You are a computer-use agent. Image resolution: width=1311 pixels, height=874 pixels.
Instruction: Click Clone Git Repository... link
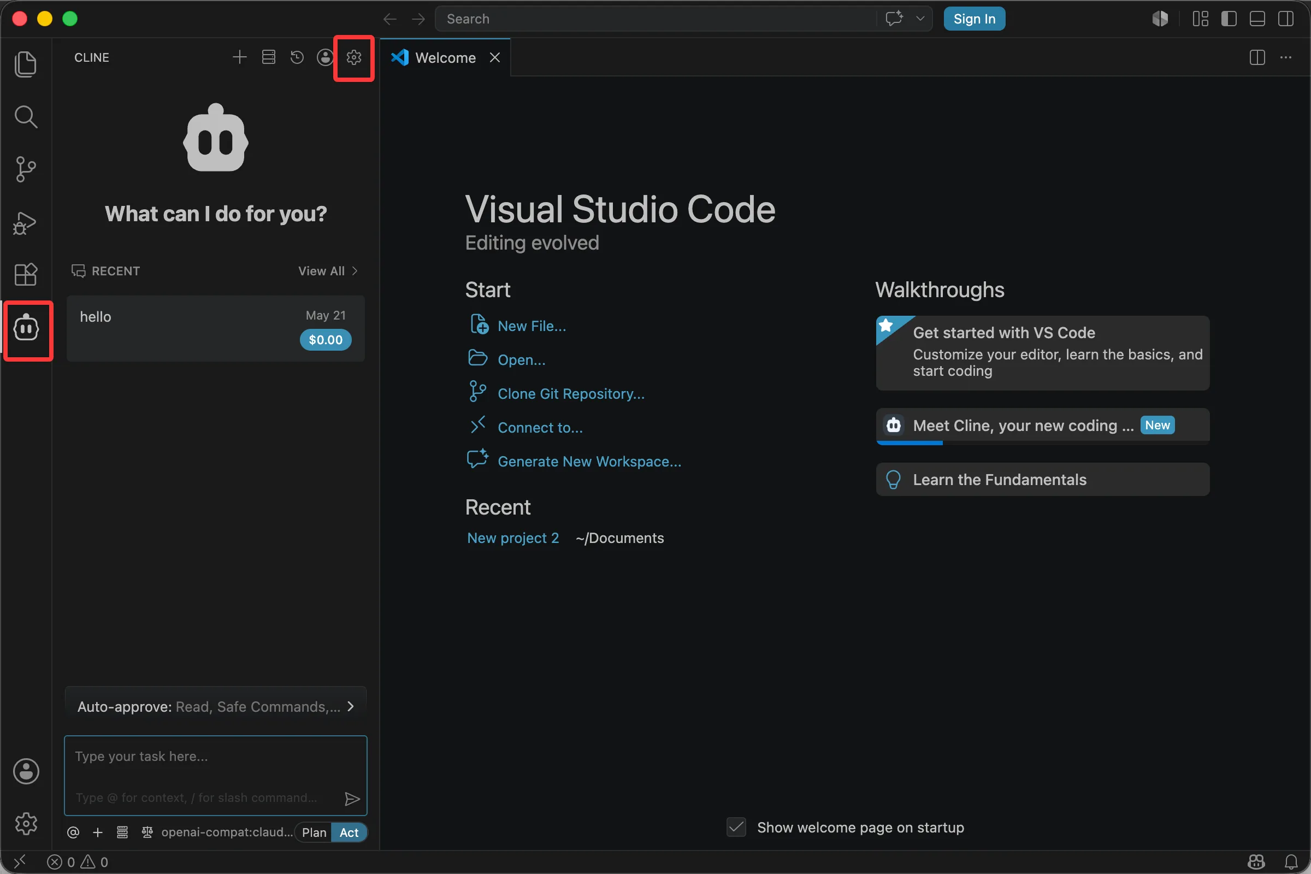tap(571, 393)
